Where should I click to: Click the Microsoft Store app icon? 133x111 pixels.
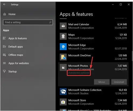[x=63, y=102]
